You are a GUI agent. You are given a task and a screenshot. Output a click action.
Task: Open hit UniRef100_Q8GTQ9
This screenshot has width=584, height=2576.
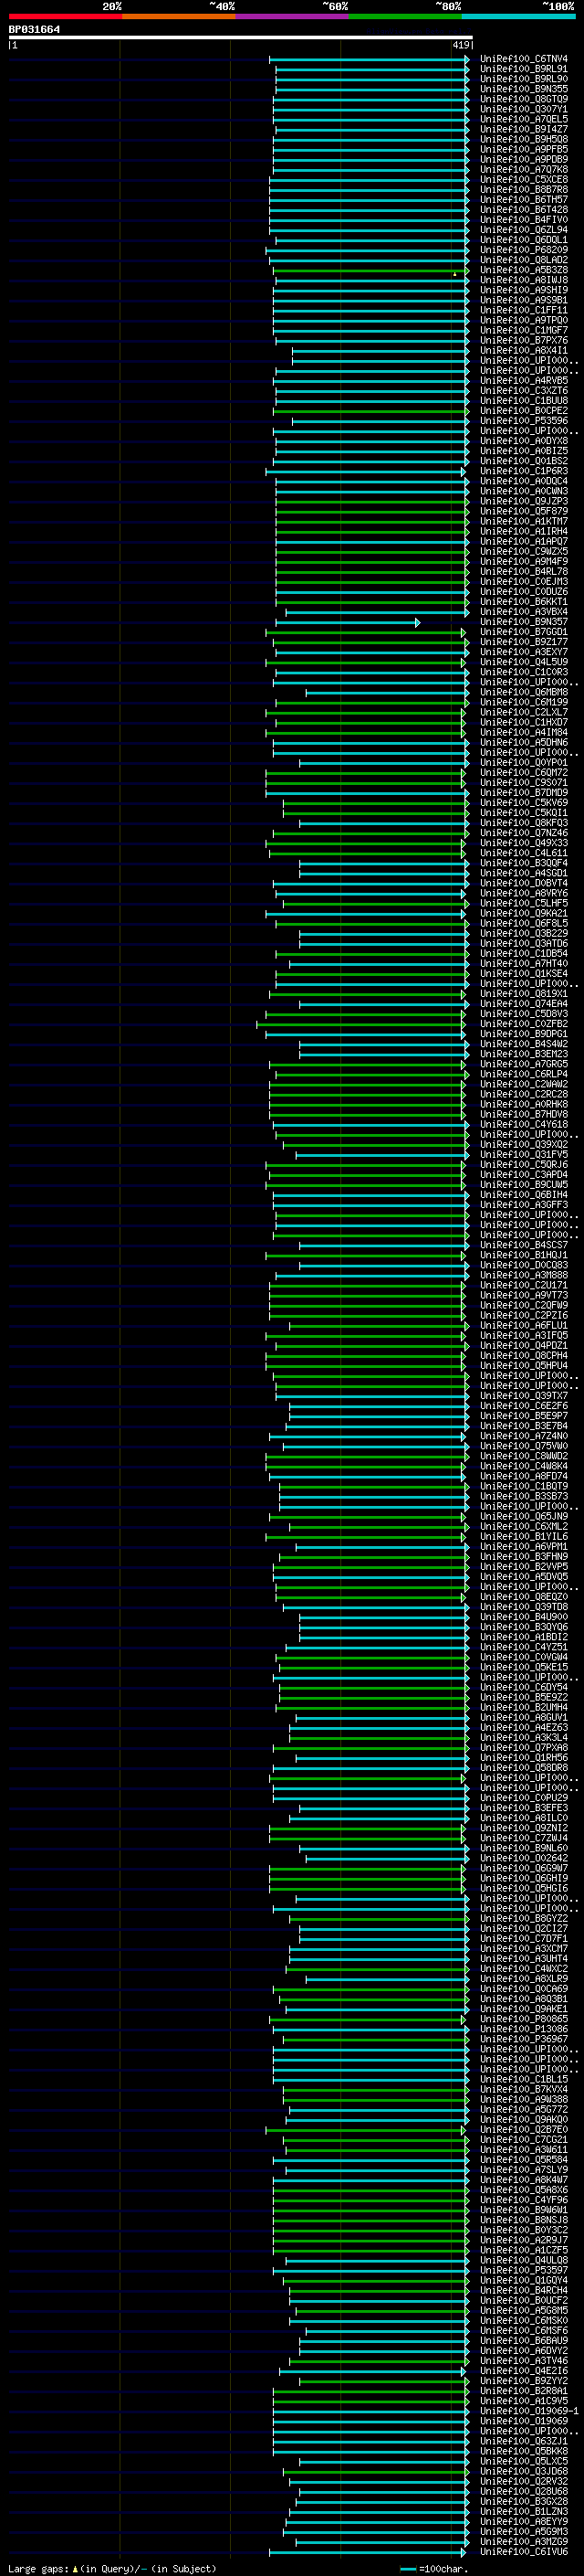point(523,99)
